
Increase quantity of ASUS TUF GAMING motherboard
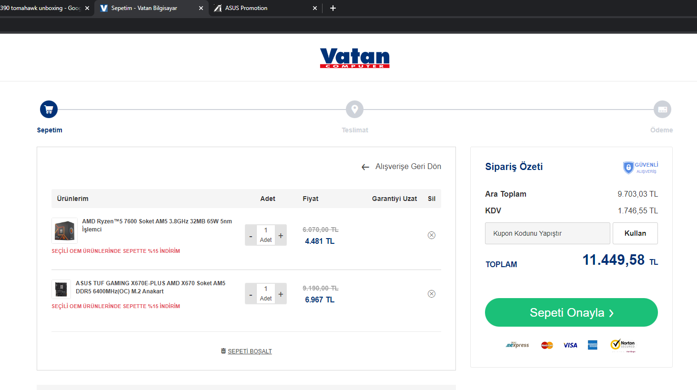pos(281,294)
